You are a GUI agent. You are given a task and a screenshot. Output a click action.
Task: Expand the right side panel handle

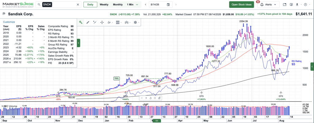312,67
